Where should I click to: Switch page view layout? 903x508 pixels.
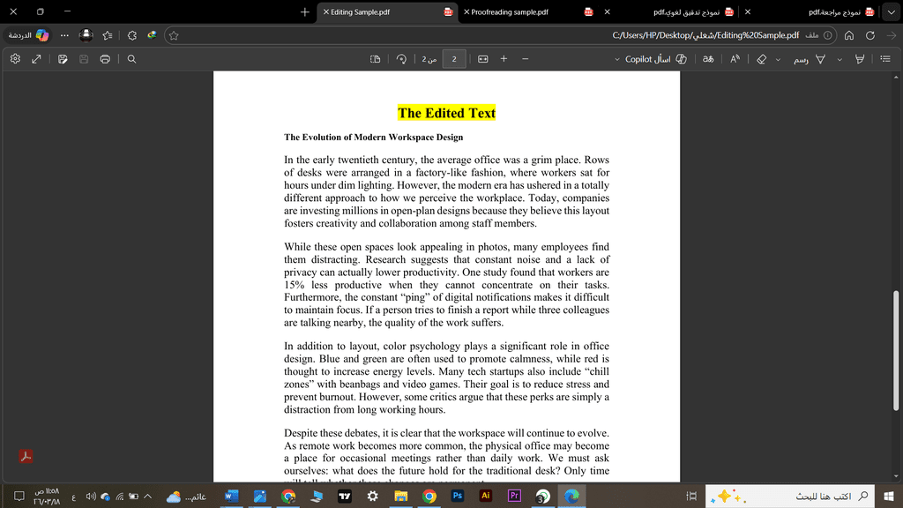[x=375, y=59]
